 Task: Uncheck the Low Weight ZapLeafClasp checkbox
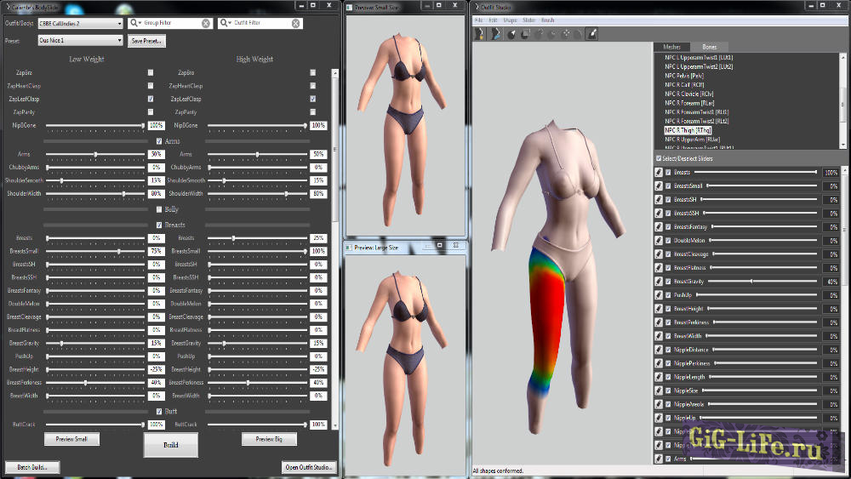pos(151,99)
